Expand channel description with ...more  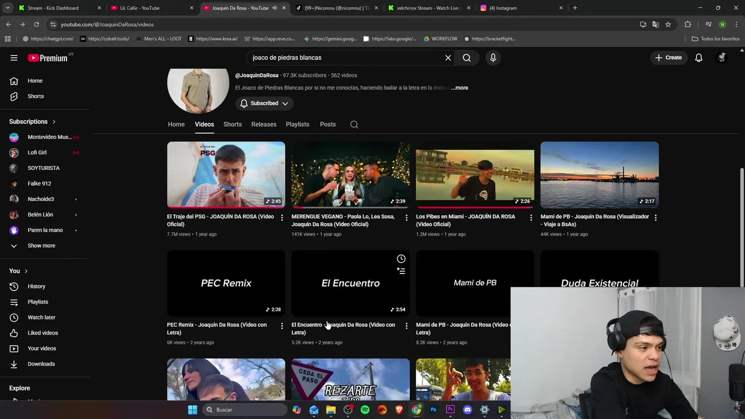pyautogui.click(x=459, y=88)
